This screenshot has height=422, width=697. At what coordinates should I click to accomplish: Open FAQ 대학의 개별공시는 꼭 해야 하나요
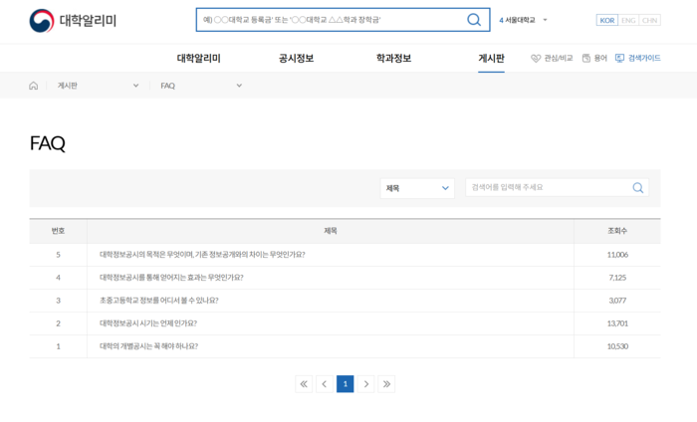tap(148, 346)
